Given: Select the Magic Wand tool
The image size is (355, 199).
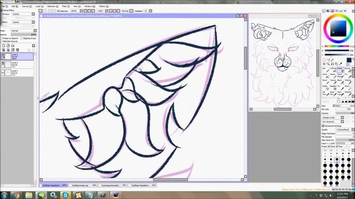Looking at the screenshot, I should click(x=332, y=60).
